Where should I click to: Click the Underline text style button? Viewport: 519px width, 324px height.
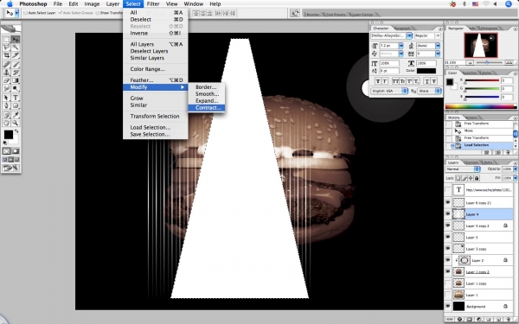pos(427,81)
